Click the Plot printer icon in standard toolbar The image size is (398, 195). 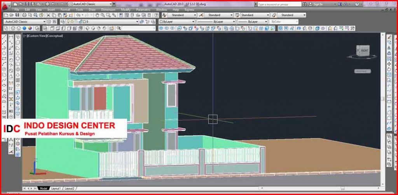point(24,15)
